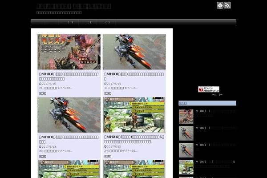Follow the read-more link under the 2017/6/15 post
The image size is (267, 178).
(x=43, y=93)
